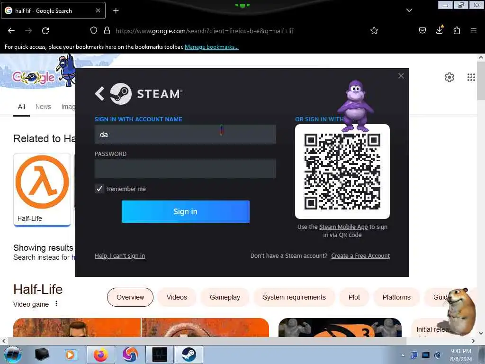Switch to Steam in the taskbar

coord(189,355)
